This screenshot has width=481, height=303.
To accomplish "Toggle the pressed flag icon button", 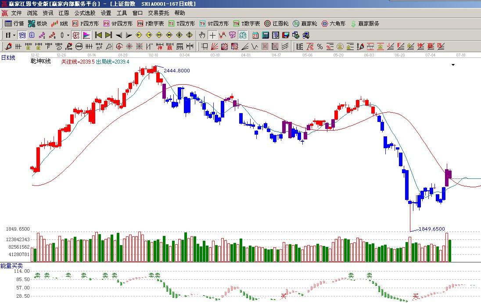I will [x=86, y=35].
